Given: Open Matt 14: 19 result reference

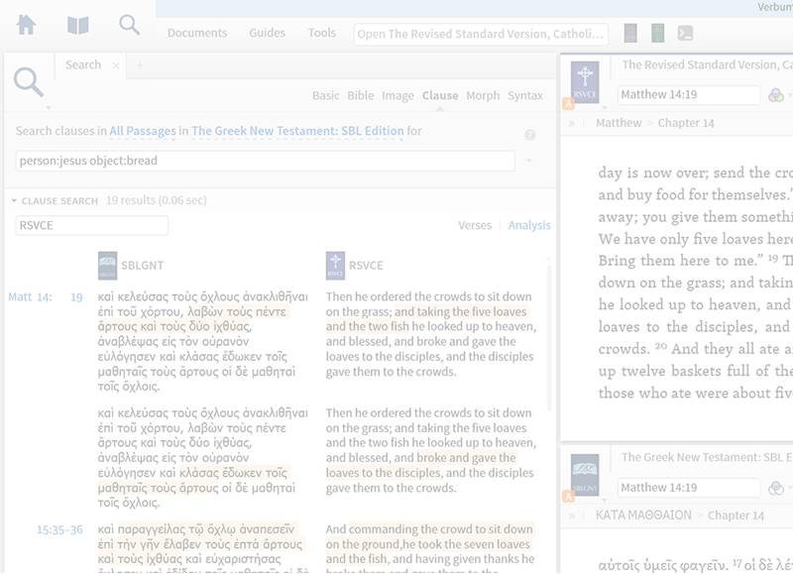Looking at the screenshot, I should (45, 296).
